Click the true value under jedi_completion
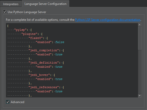The image size is (147, 110). tap(59, 54)
